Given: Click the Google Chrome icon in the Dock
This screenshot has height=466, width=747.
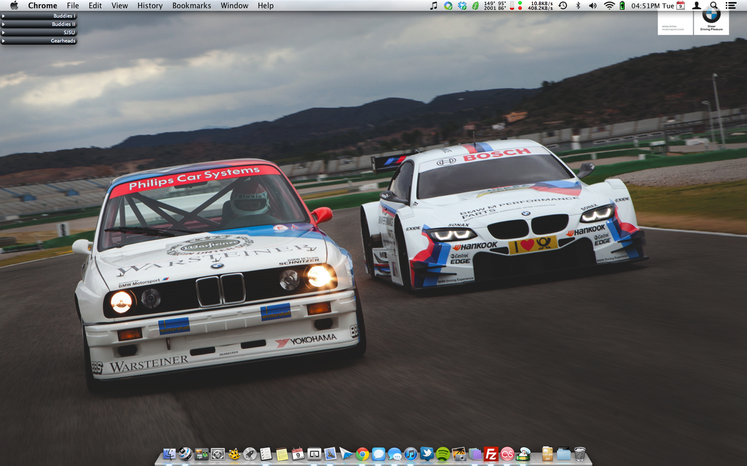Looking at the screenshot, I should coord(363,454).
